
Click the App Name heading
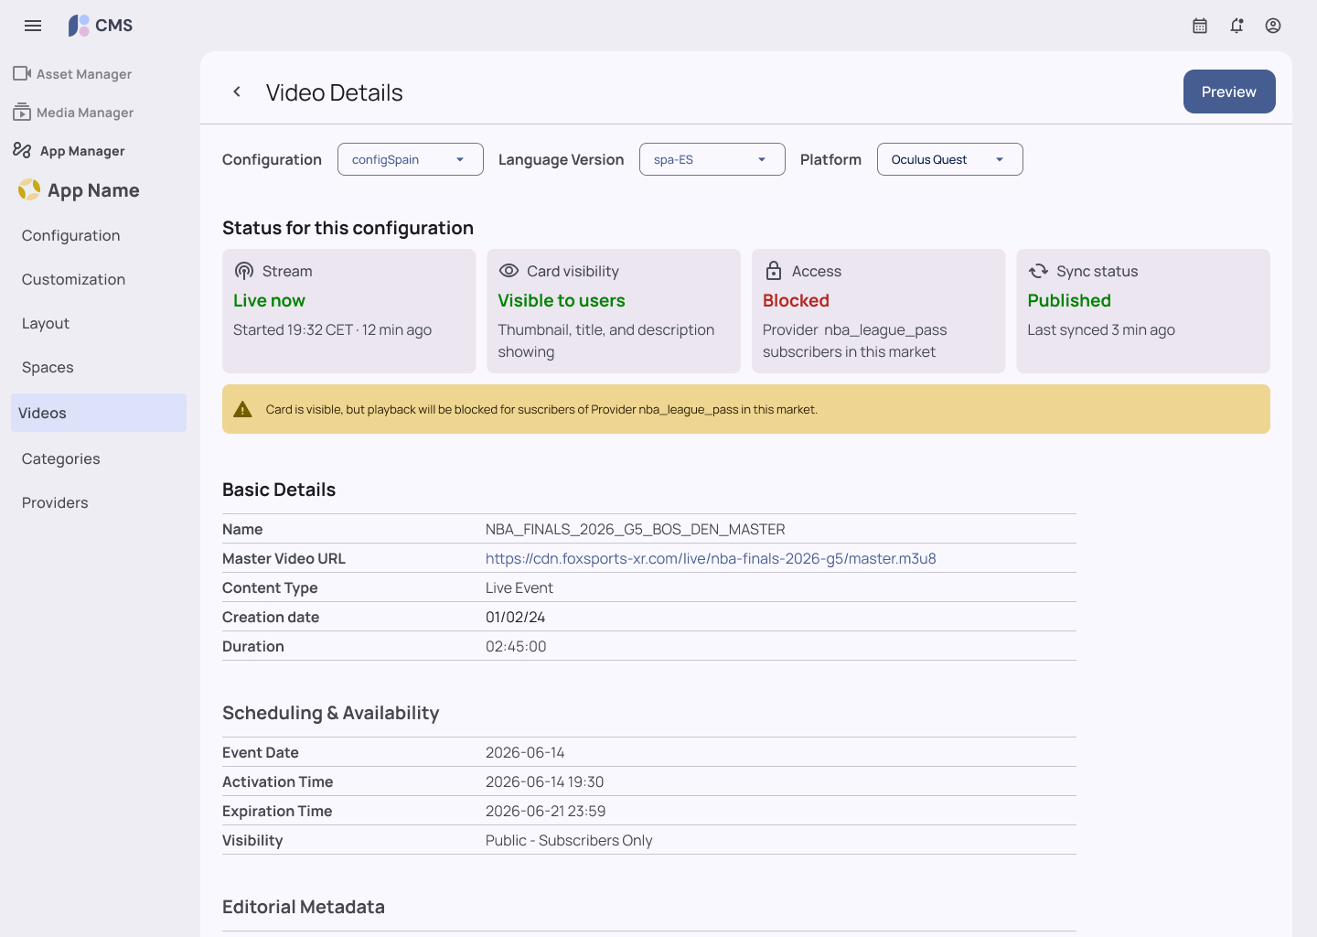pos(93,190)
